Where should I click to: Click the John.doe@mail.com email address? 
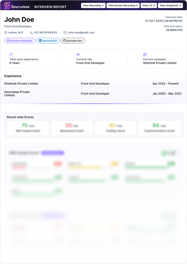tap(81, 33)
